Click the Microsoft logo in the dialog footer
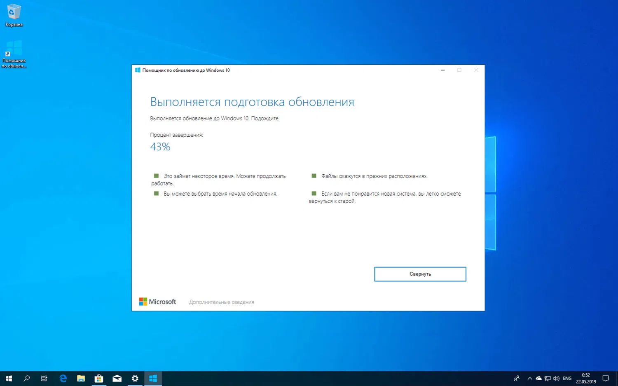618x386 pixels. pos(157,302)
